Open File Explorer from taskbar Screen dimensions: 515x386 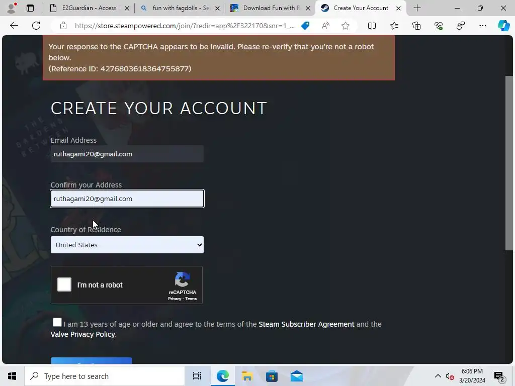click(247, 376)
